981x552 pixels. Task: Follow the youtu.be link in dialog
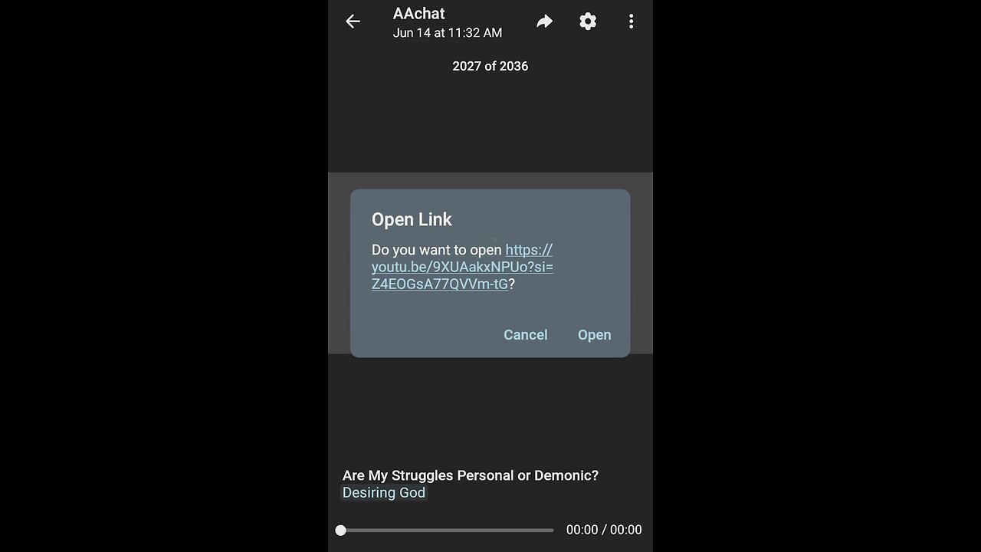[462, 267]
